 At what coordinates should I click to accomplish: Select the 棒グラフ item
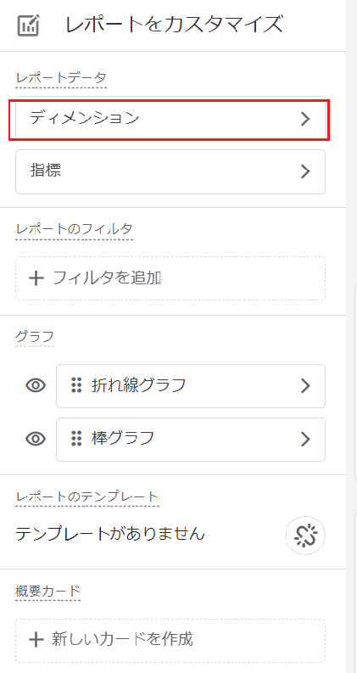[x=191, y=439]
